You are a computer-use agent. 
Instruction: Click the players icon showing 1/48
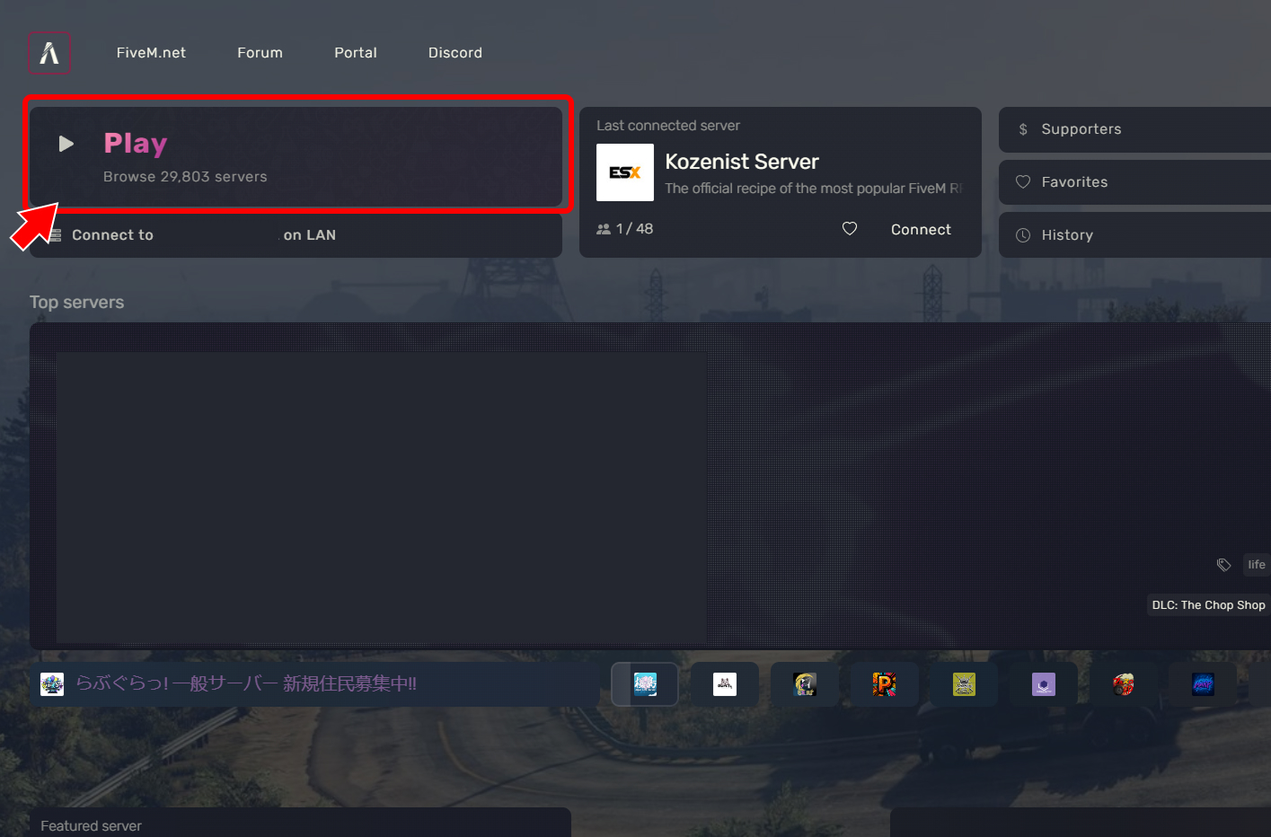(603, 228)
